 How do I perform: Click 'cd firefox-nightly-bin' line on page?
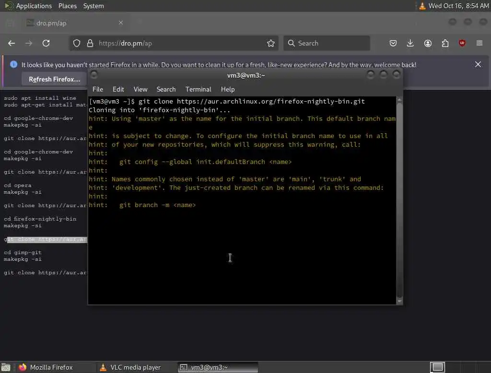[x=40, y=219]
